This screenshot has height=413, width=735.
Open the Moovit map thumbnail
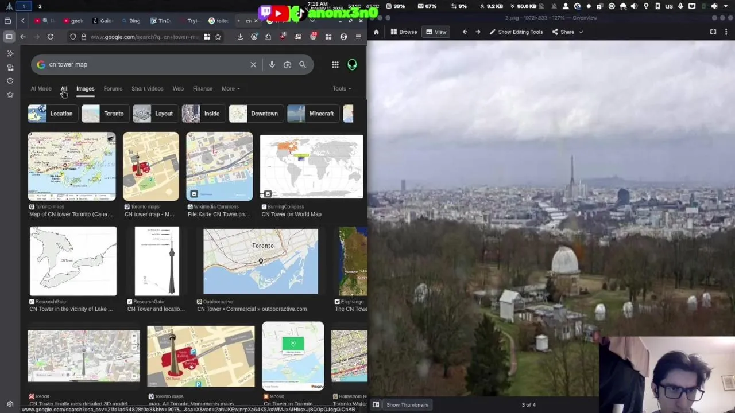point(293,356)
